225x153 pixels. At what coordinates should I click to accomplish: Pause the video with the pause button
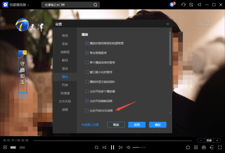click(x=112, y=147)
